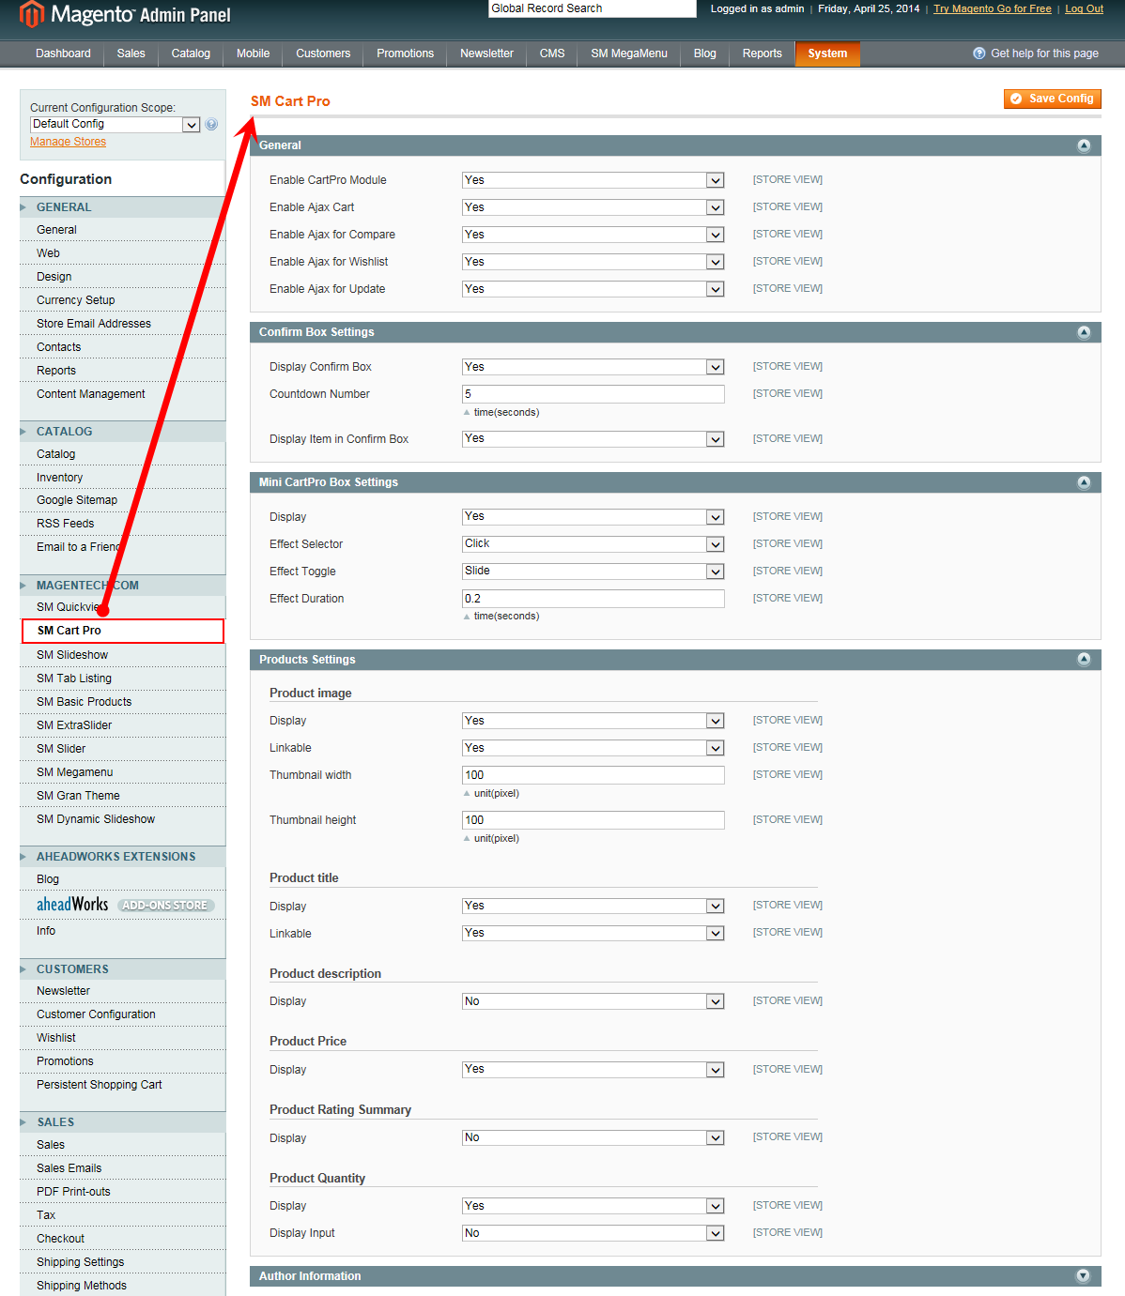Open the Current Configuration Scope dropdown
The height and width of the screenshot is (1296, 1125).
coord(116,124)
